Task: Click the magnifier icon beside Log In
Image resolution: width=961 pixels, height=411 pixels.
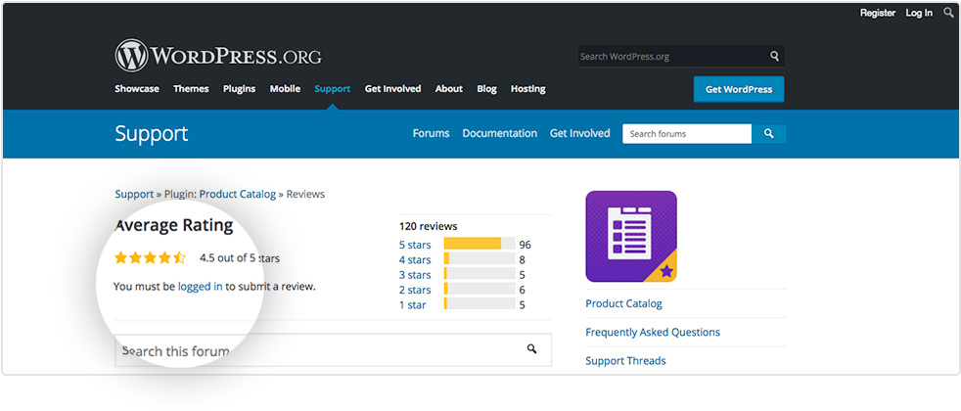Action: [948, 13]
